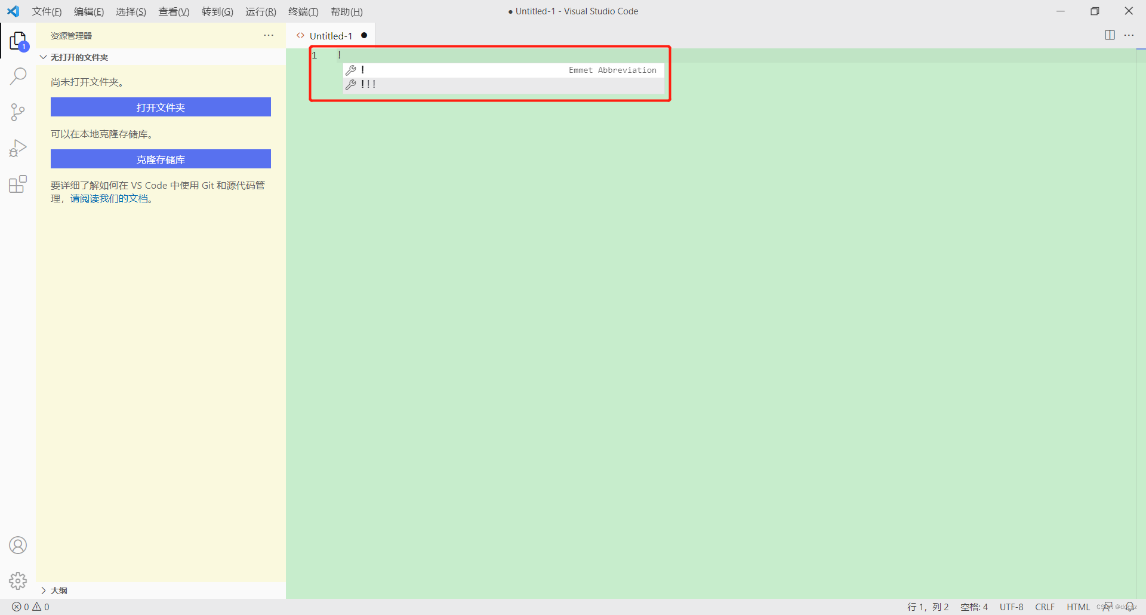This screenshot has height=615, width=1146.
Task: Open the 查看(V) menu
Action: click(x=174, y=11)
